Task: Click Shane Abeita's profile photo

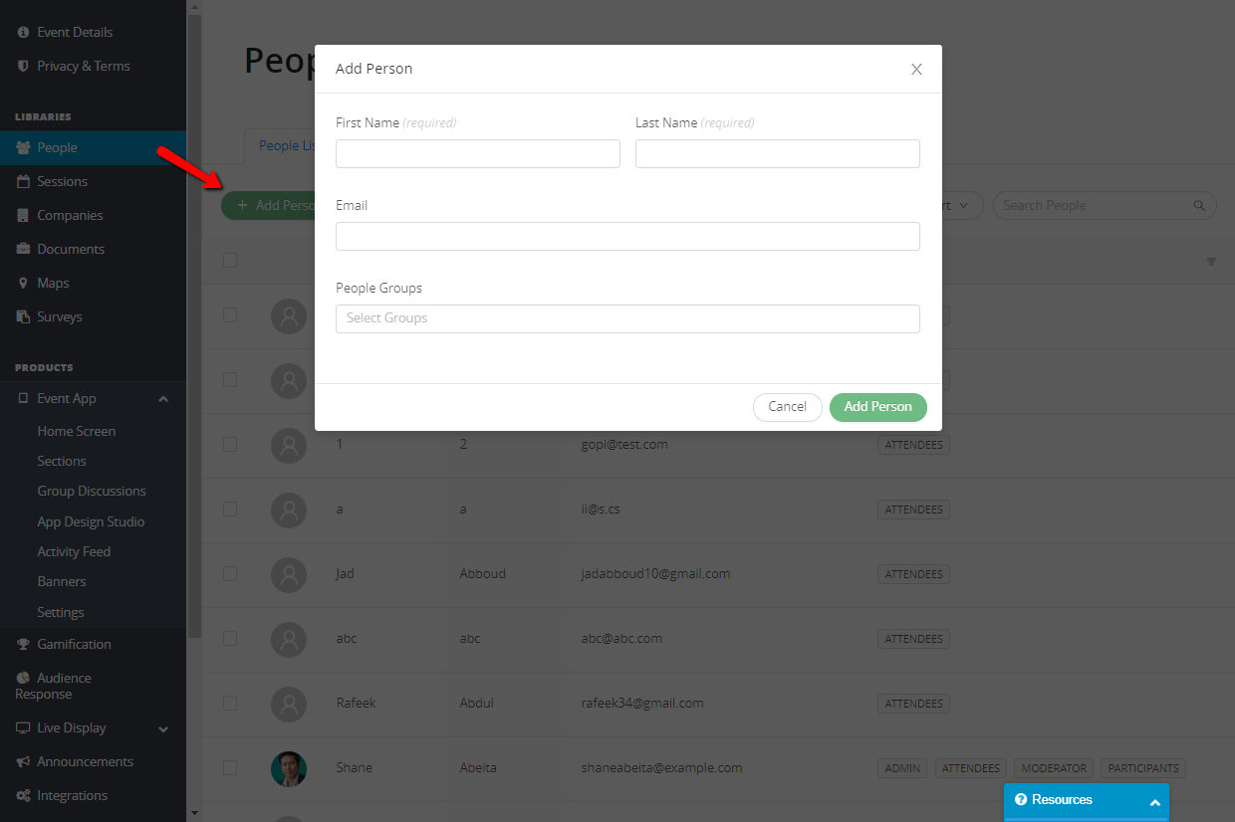Action: pos(289,768)
